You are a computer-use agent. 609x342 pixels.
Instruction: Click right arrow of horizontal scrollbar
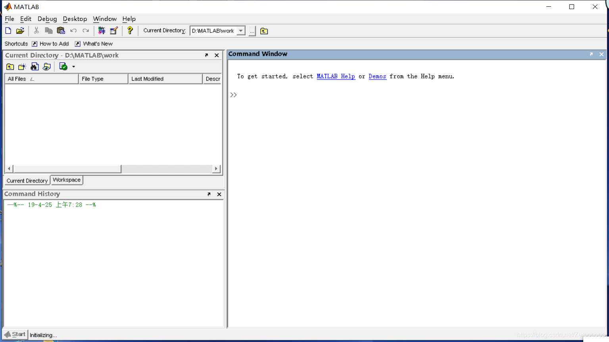pos(216,169)
